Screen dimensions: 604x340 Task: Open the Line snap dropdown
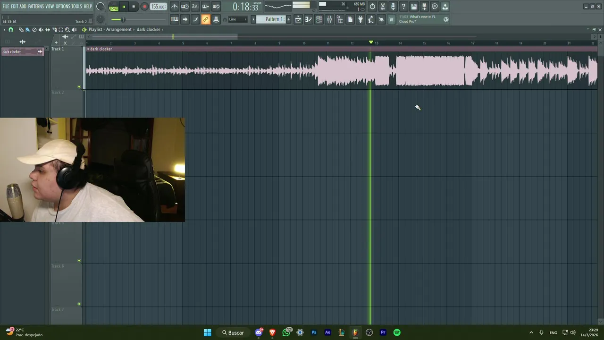(x=237, y=19)
